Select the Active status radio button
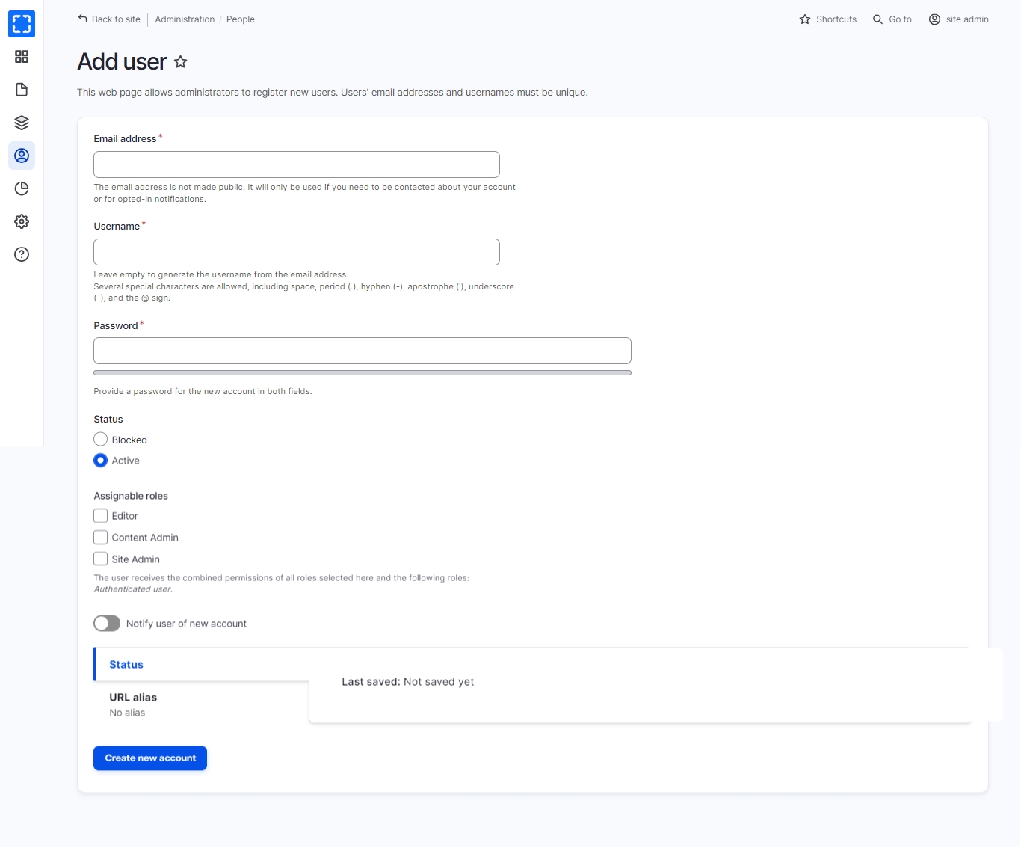Viewport: 1021px width, 848px height. [101, 461]
